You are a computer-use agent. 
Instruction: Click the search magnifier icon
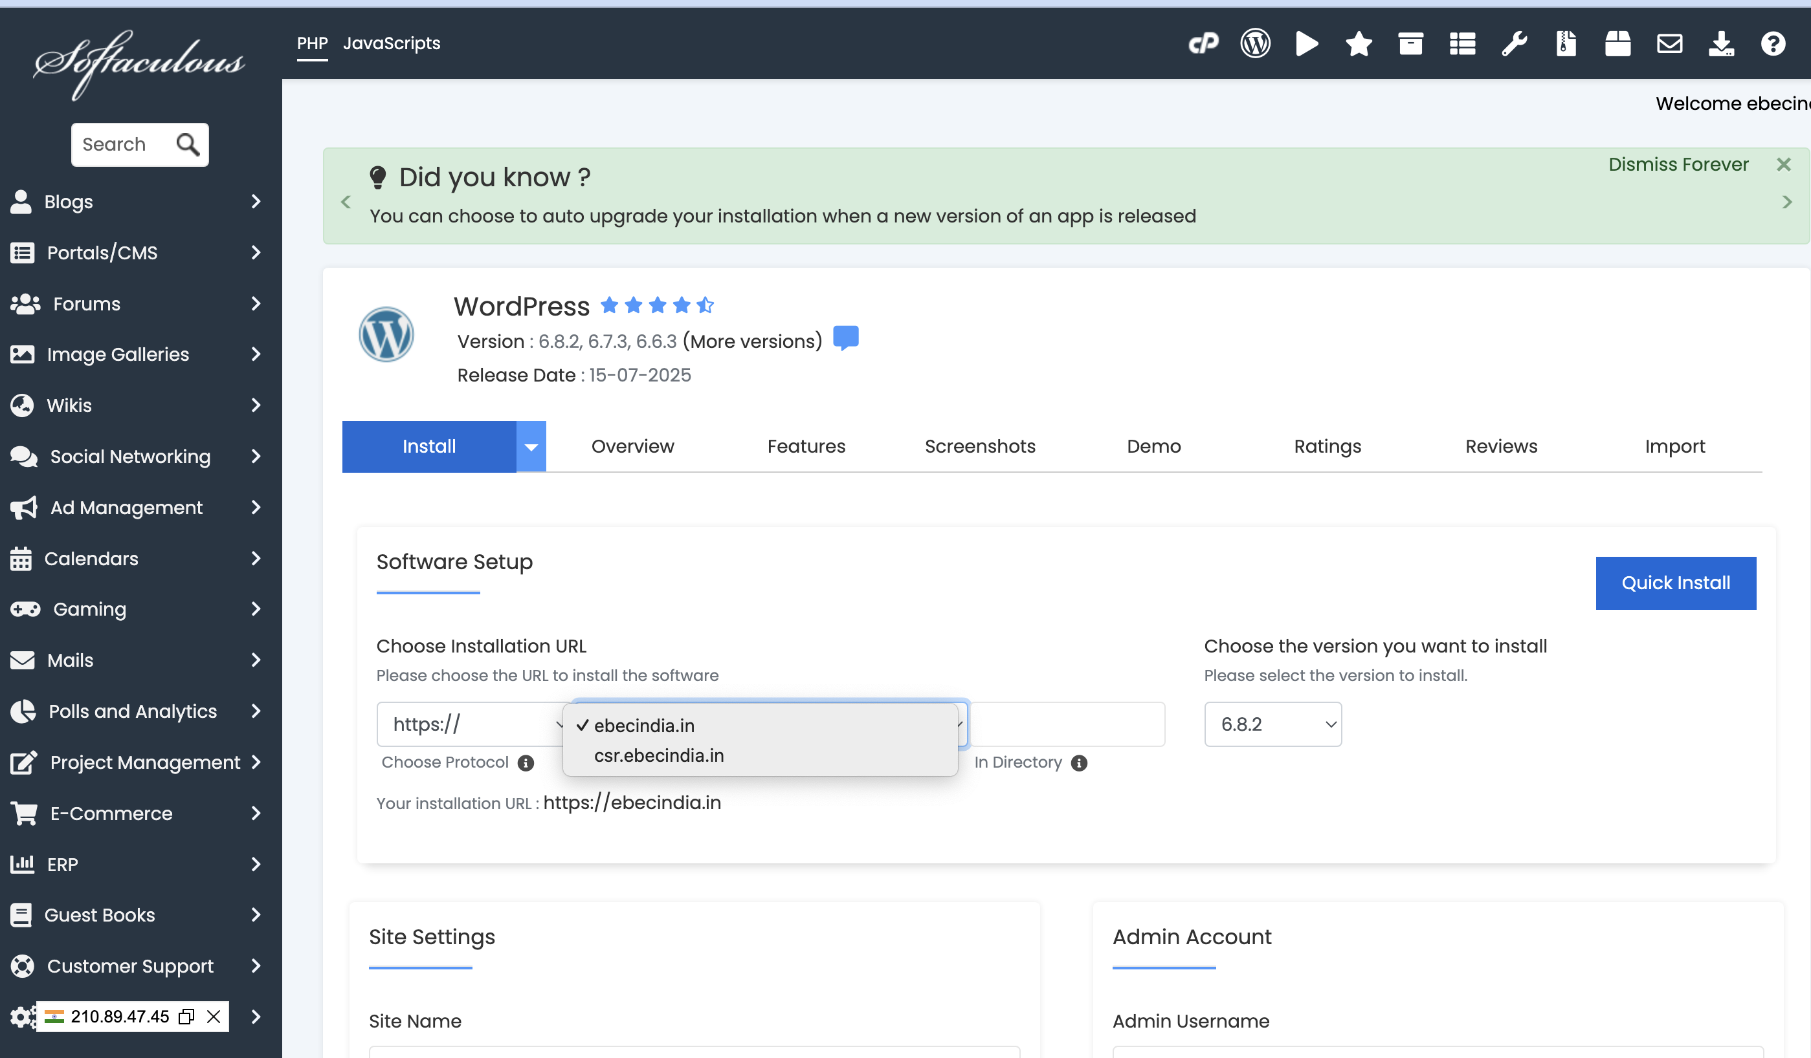click(188, 144)
